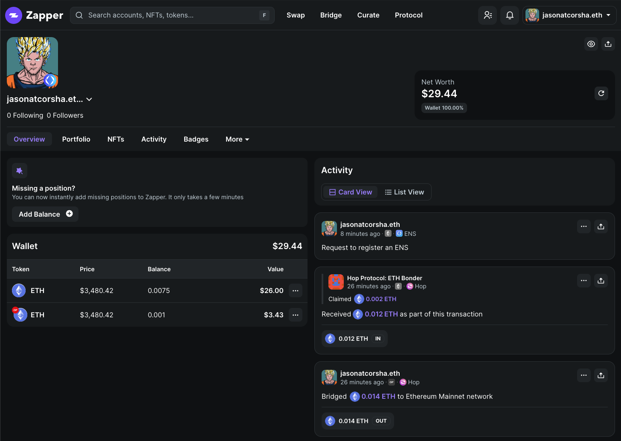Click the share profile icon near eye
The image size is (621, 441).
608,44
